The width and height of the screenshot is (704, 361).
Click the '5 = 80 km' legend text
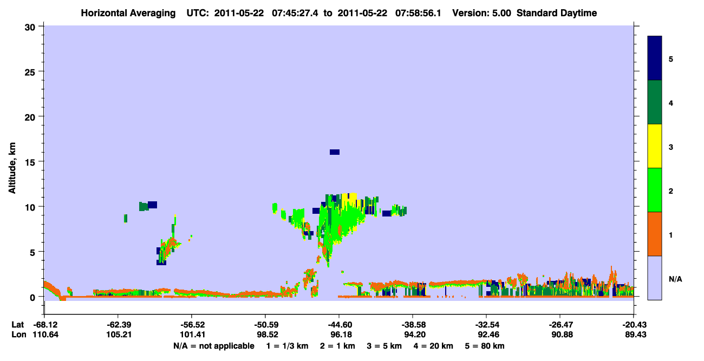pyautogui.click(x=484, y=346)
